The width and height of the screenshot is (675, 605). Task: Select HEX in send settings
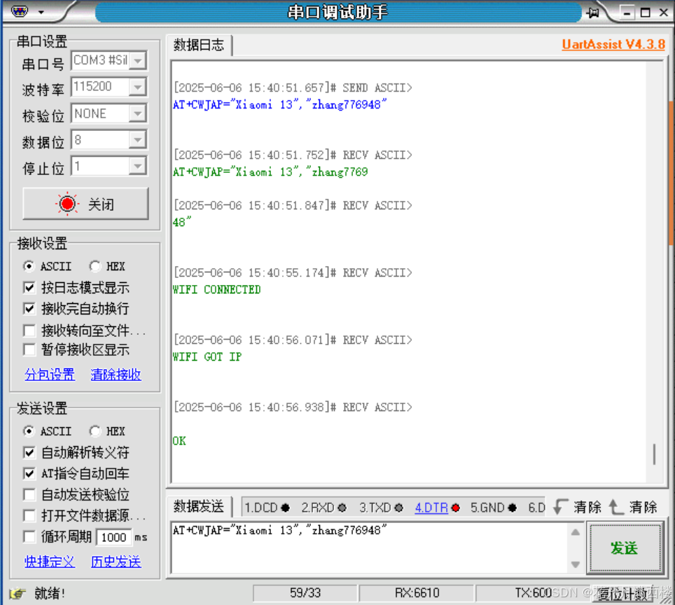107,431
